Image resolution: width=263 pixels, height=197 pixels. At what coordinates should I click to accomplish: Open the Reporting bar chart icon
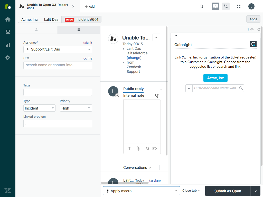pyautogui.click(x=8, y=45)
